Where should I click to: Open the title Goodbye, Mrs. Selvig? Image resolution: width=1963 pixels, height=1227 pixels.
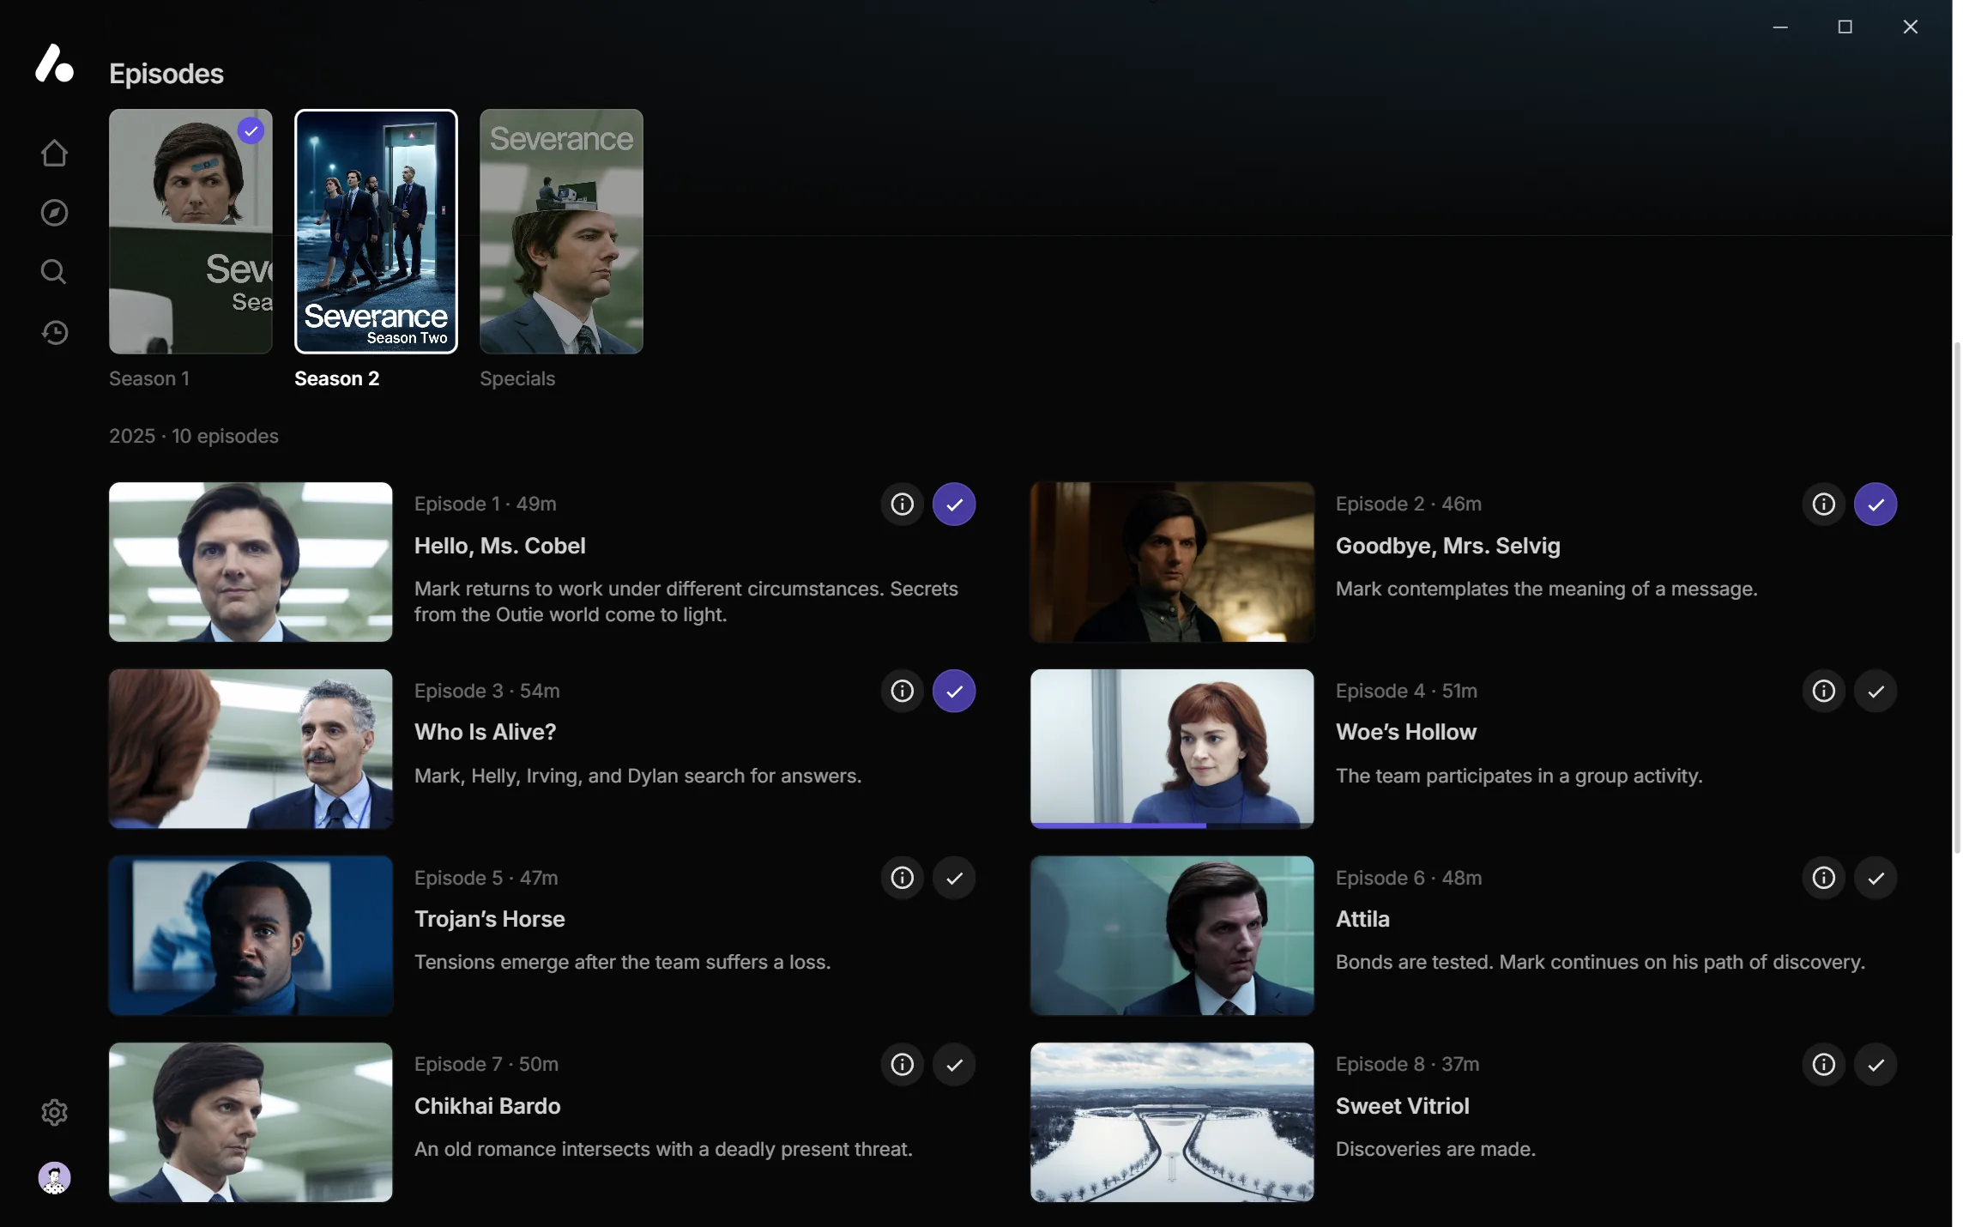coord(1447,546)
